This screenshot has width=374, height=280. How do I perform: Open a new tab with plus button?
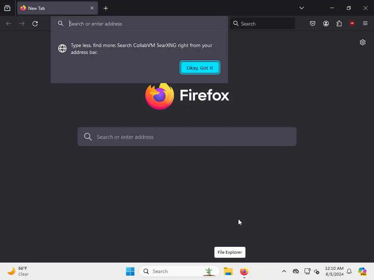(106, 8)
